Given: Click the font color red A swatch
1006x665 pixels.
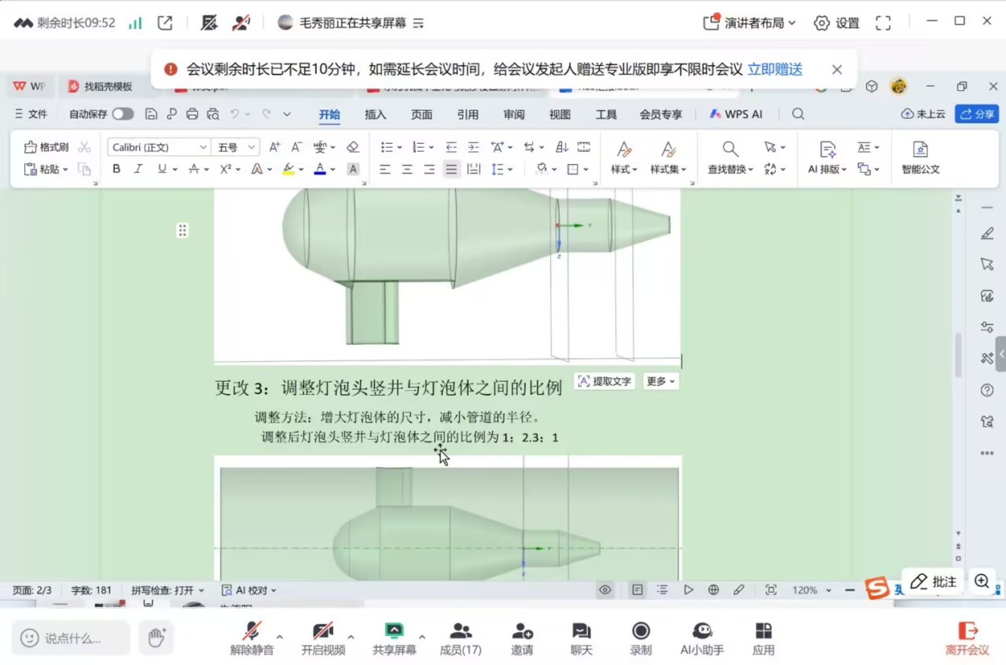Looking at the screenshot, I should [320, 169].
